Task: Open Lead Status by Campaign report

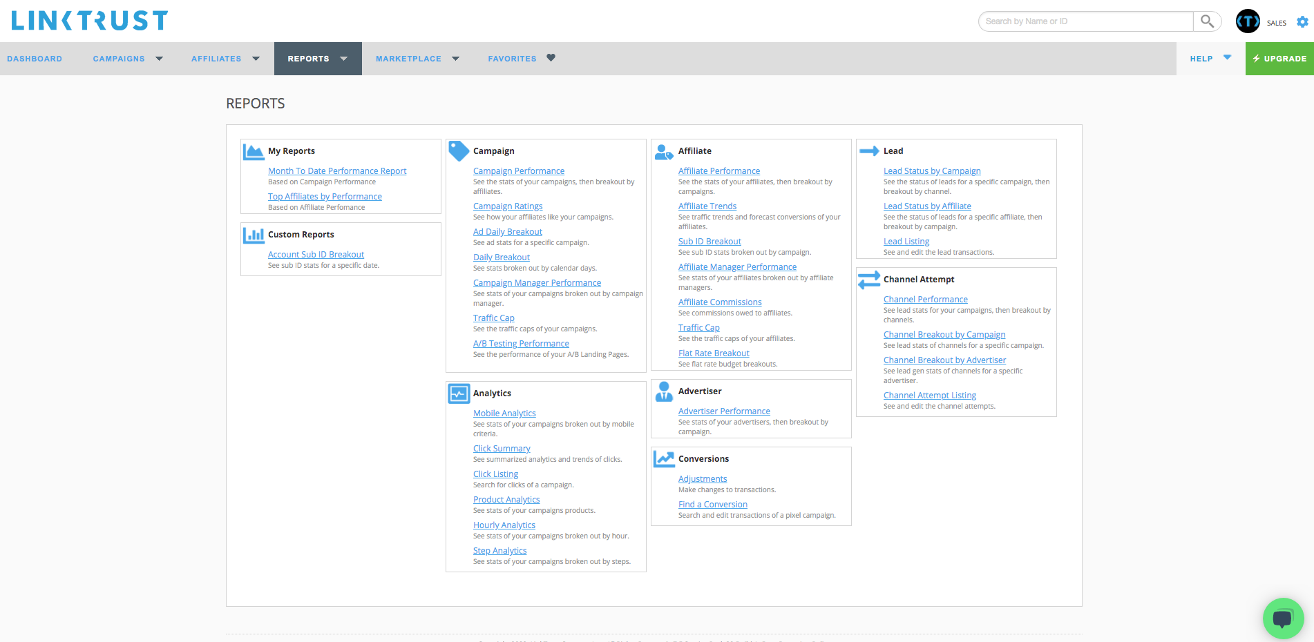Action: (932, 171)
